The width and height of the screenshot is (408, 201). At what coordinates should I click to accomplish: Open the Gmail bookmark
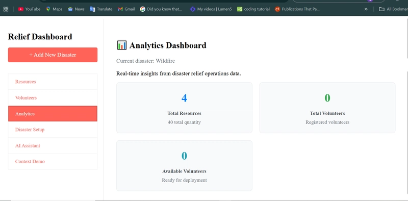point(126,9)
